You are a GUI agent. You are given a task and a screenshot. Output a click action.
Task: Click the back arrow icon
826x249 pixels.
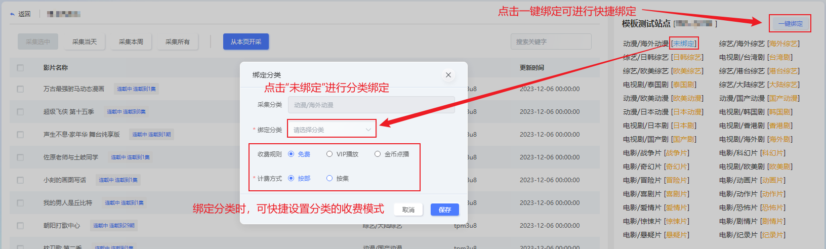12,14
